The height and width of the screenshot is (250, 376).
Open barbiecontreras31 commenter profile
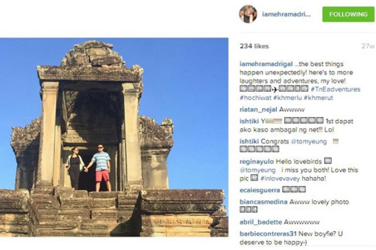tap(268, 234)
